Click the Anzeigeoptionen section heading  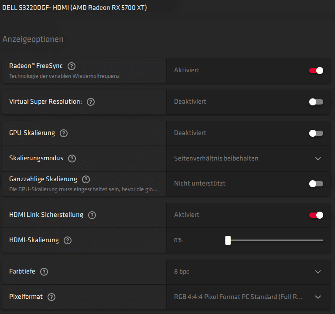click(33, 39)
